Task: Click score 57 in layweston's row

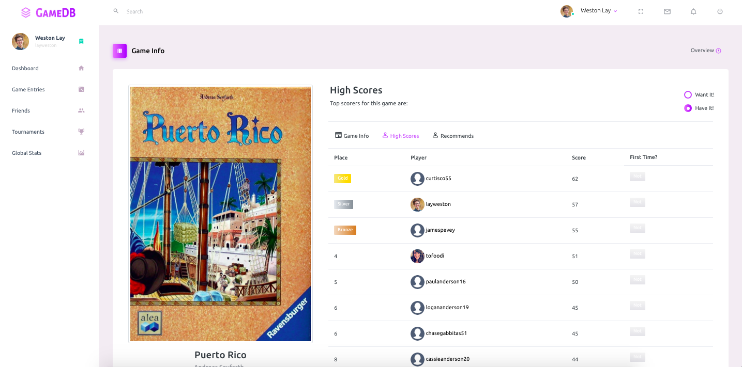Action: [575, 205]
